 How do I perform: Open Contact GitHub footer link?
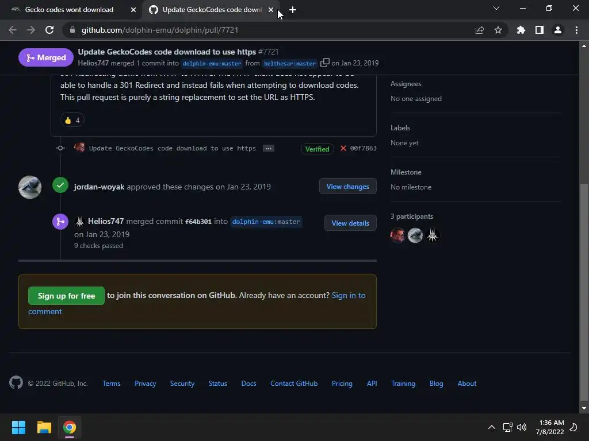294,384
